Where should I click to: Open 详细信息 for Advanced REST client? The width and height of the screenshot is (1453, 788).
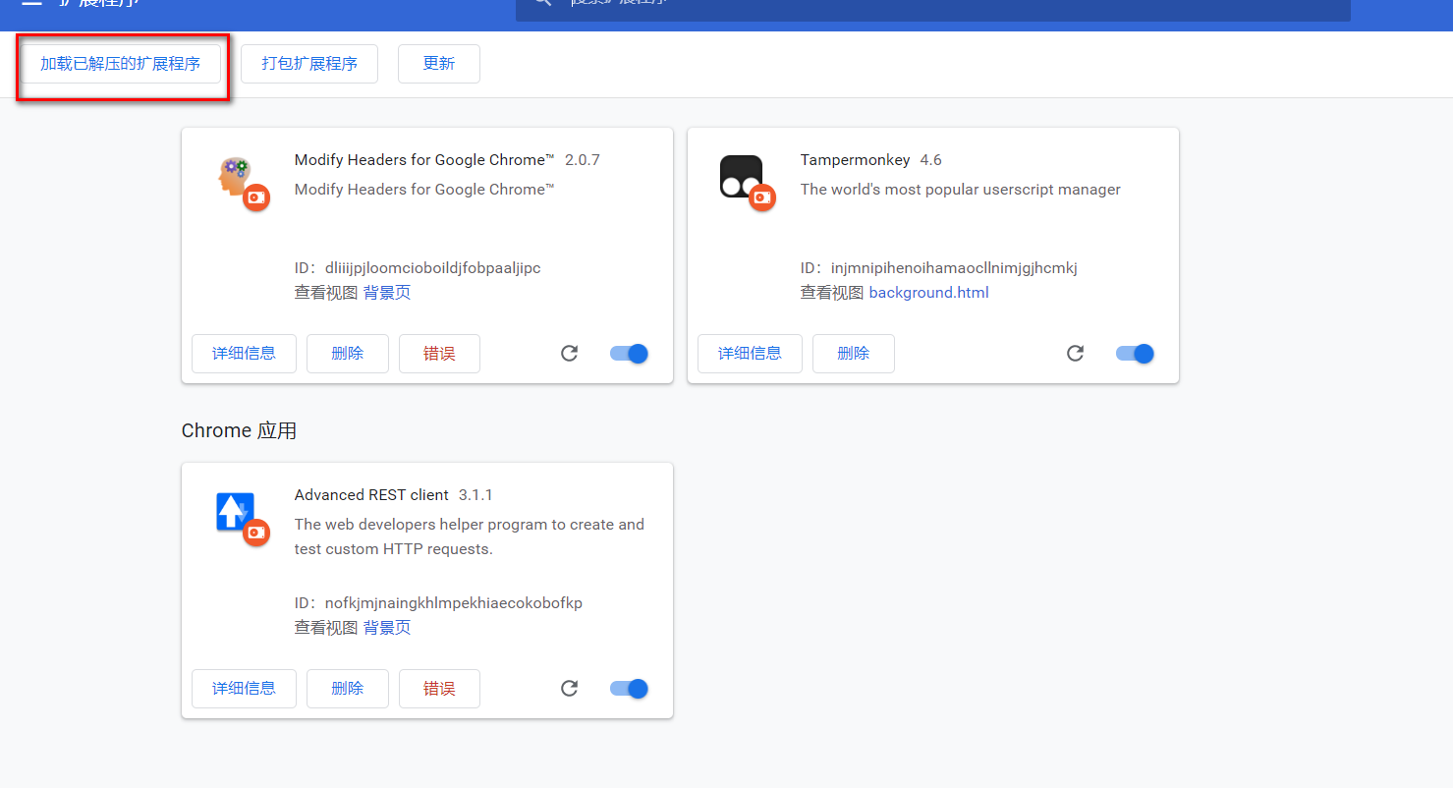pyautogui.click(x=244, y=689)
